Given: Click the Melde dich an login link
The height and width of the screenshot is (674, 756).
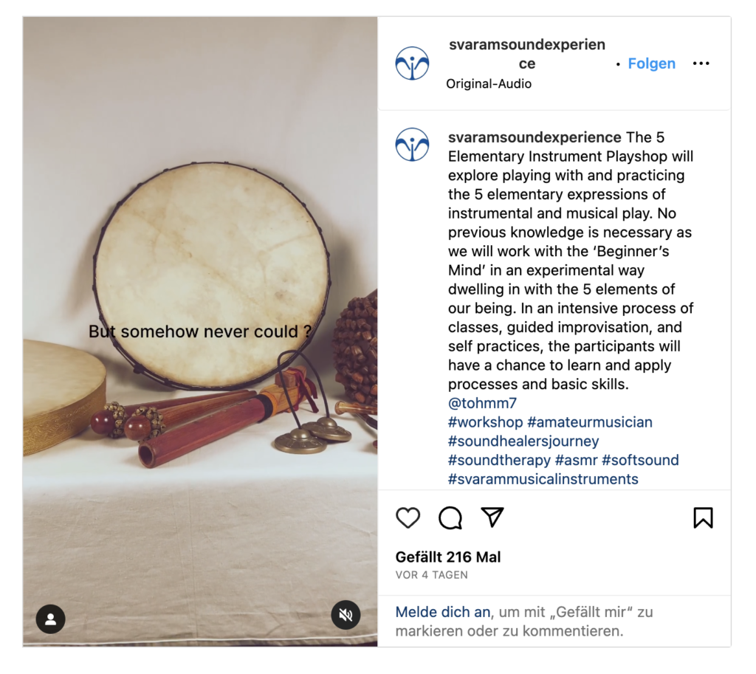Looking at the screenshot, I should point(443,612).
